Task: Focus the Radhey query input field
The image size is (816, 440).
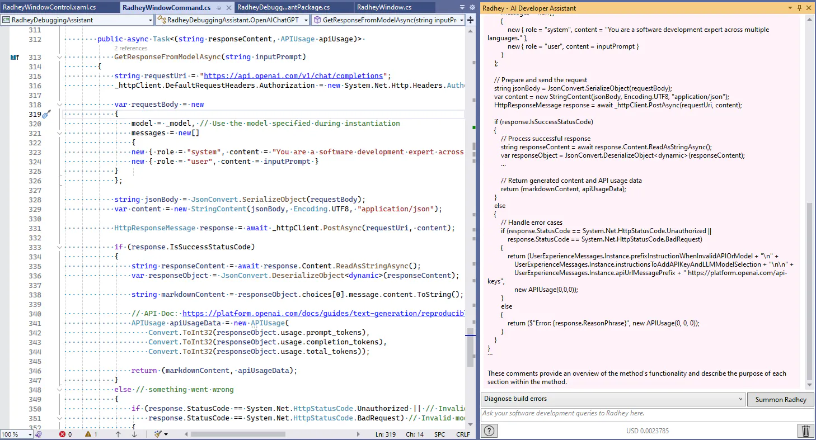Action: [648, 414]
